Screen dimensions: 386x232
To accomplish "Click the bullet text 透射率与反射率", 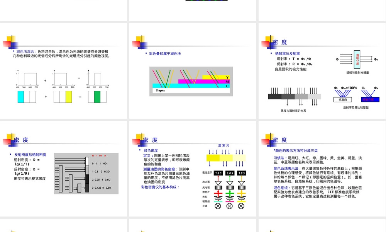I will (x=287, y=53).
